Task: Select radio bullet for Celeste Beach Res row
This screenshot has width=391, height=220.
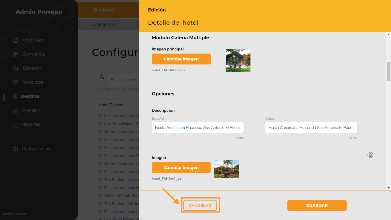Action: (x=100, y=196)
